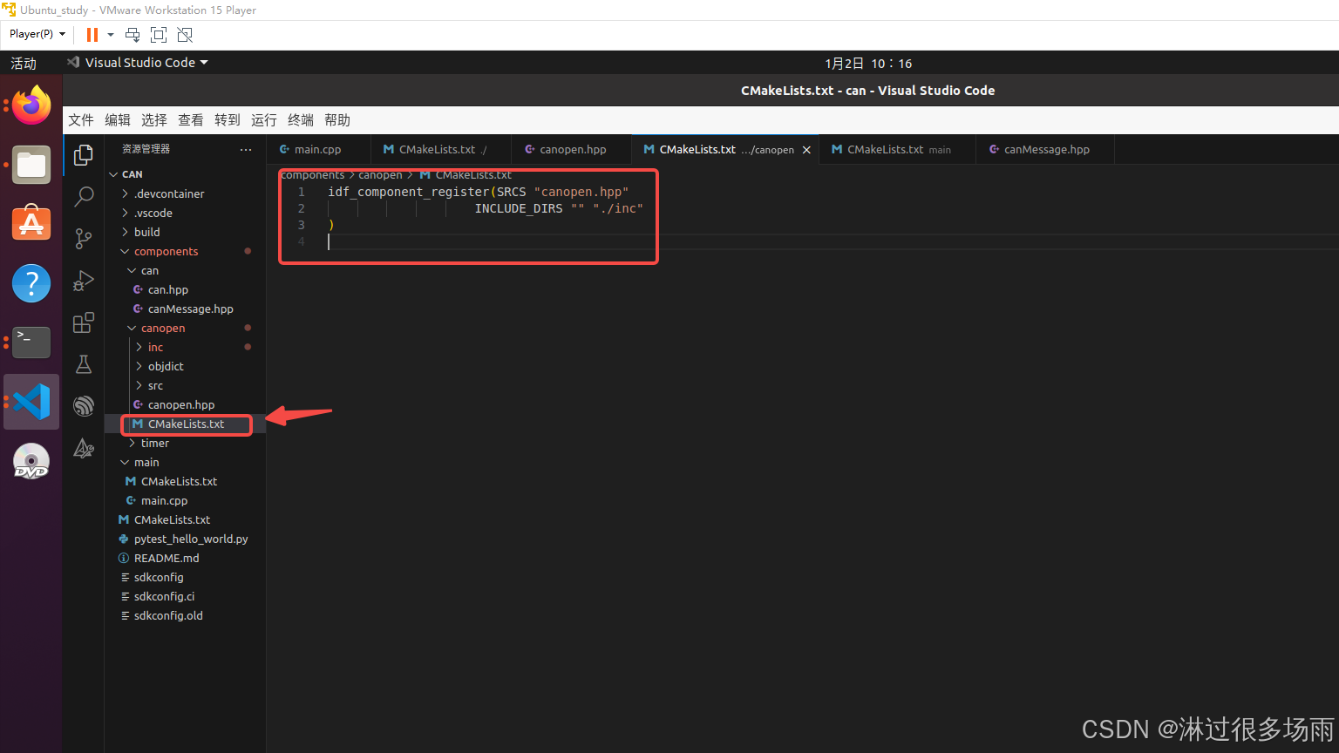
Task: Open the Run and Debug view
Action: pos(84,281)
